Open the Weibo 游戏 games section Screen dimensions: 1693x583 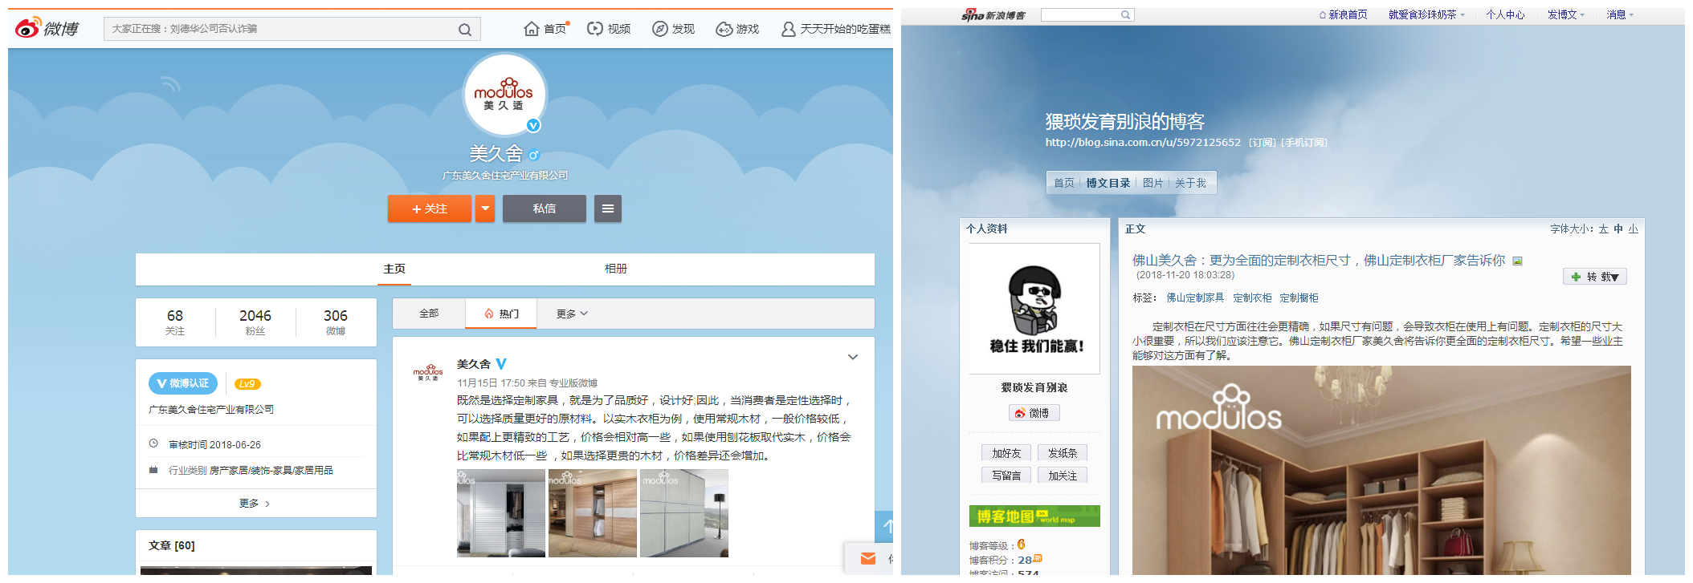[737, 29]
